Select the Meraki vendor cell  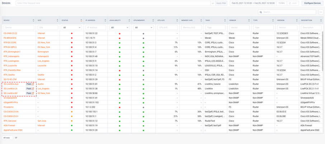click(232, 38)
